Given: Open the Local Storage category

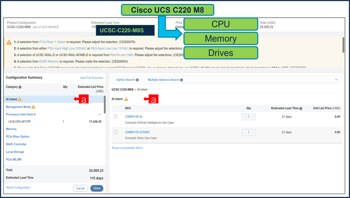Looking at the screenshot, I should click(x=15, y=152).
